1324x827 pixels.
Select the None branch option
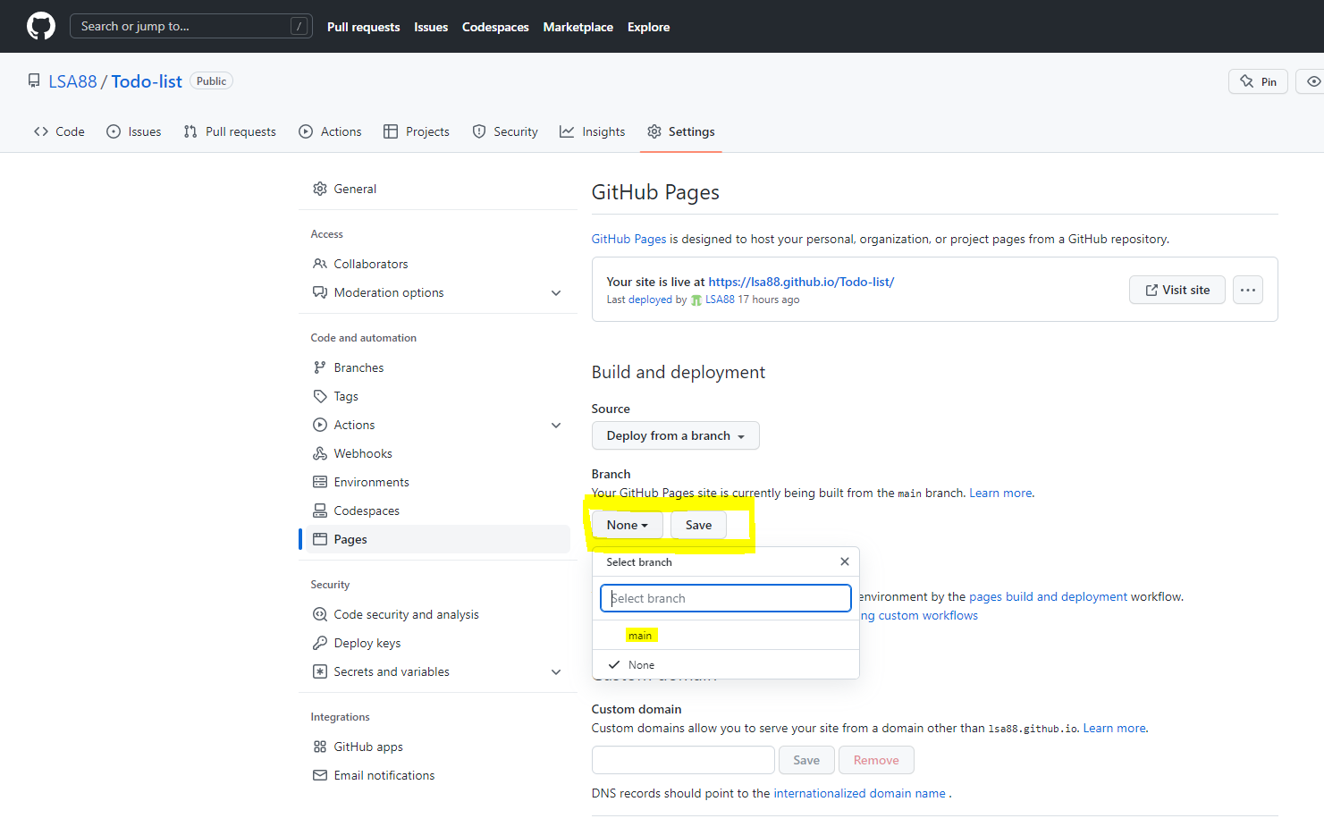click(x=726, y=664)
